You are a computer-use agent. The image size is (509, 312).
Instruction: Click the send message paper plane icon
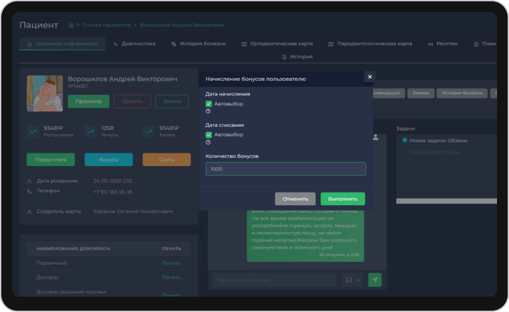click(x=374, y=280)
